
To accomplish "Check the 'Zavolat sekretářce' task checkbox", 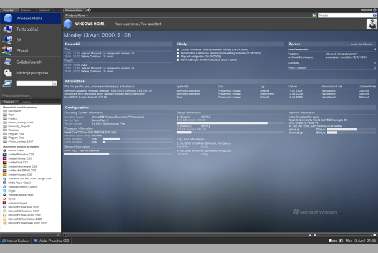I will 178,50.
